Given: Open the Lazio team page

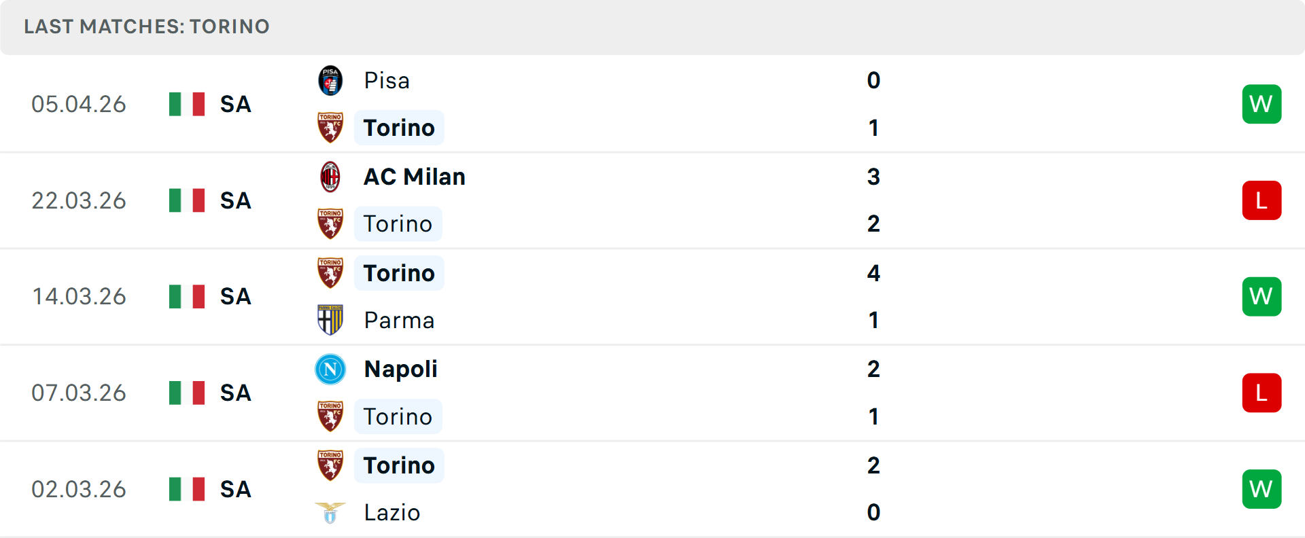Looking at the screenshot, I should tap(392, 513).
